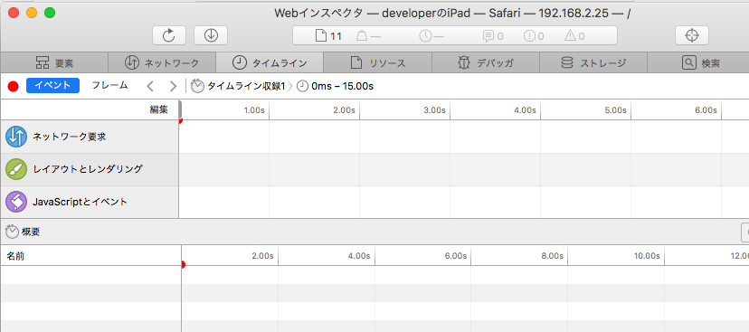Click the 1.00s mark on overview ruler
The image size is (749, 332).
pos(254,109)
